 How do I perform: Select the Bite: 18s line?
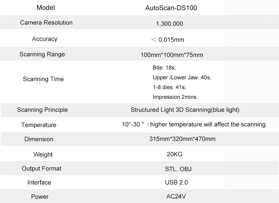coord(164,68)
